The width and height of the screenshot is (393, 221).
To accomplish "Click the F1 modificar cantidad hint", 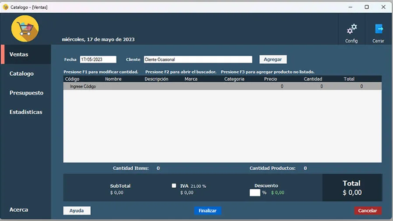I will coord(101,72).
